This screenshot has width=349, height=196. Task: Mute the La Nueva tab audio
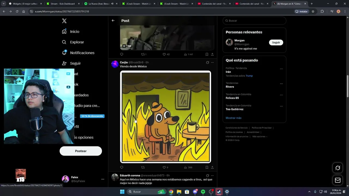112,4
